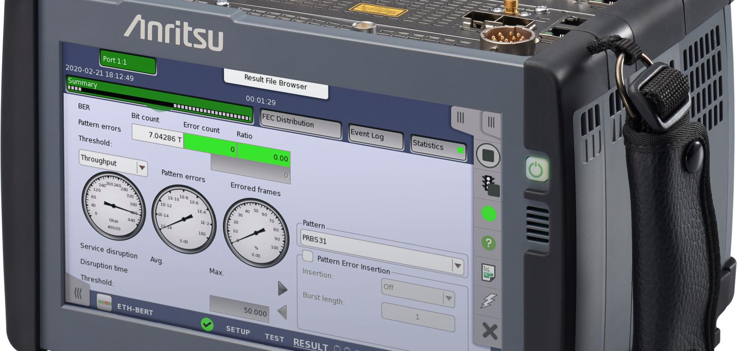
Task: Tap the lightning bolt icon
Action: (x=489, y=301)
